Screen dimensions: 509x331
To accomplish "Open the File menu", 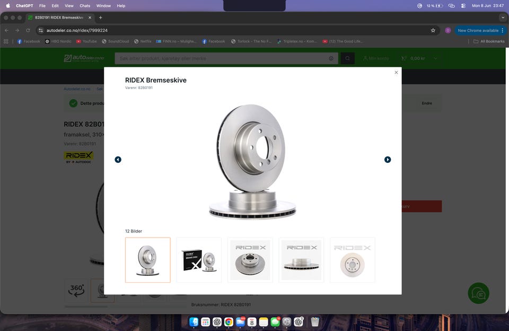I will pyautogui.click(x=42, y=5).
